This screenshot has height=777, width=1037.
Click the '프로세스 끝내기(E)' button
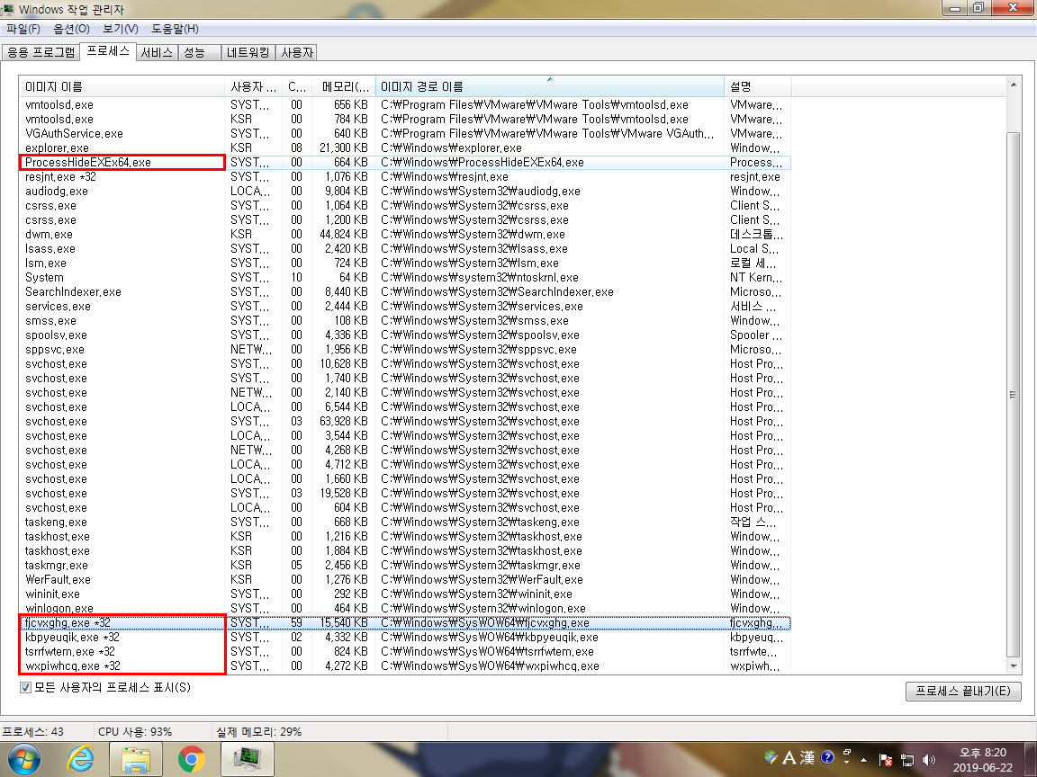pyautogui.click(x=963, y=691)
